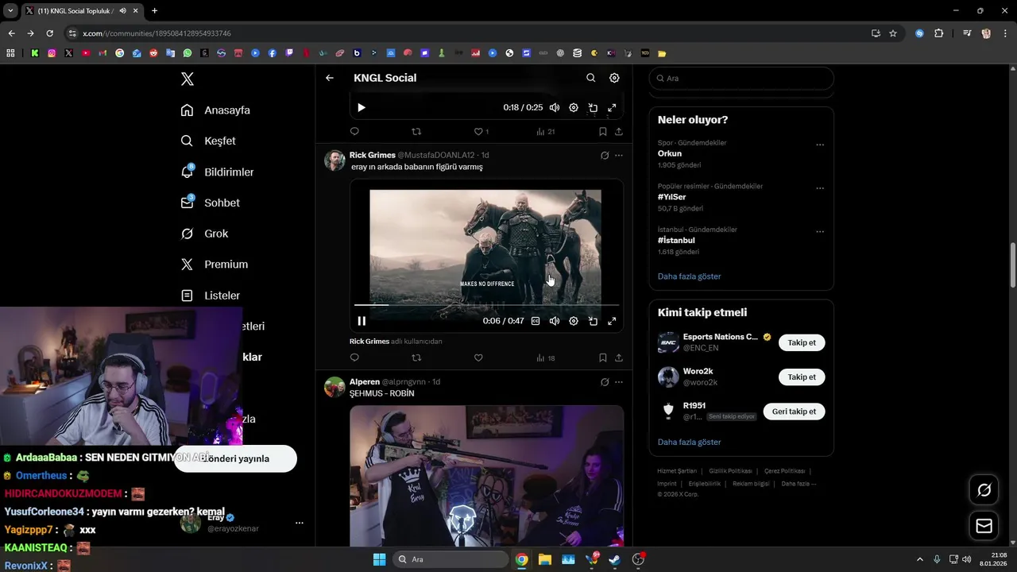This screenshot has height=572, width=1017.
Task: Seek on Rick Grimes video progress bar
Action: pyautogui.click(x=486, y=305)
